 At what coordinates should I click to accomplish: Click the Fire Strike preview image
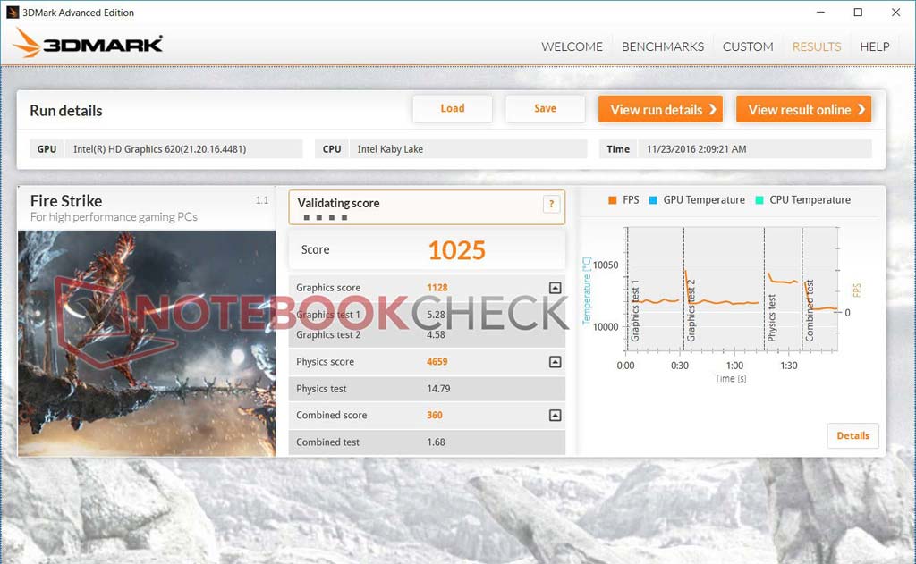(147, 342)
